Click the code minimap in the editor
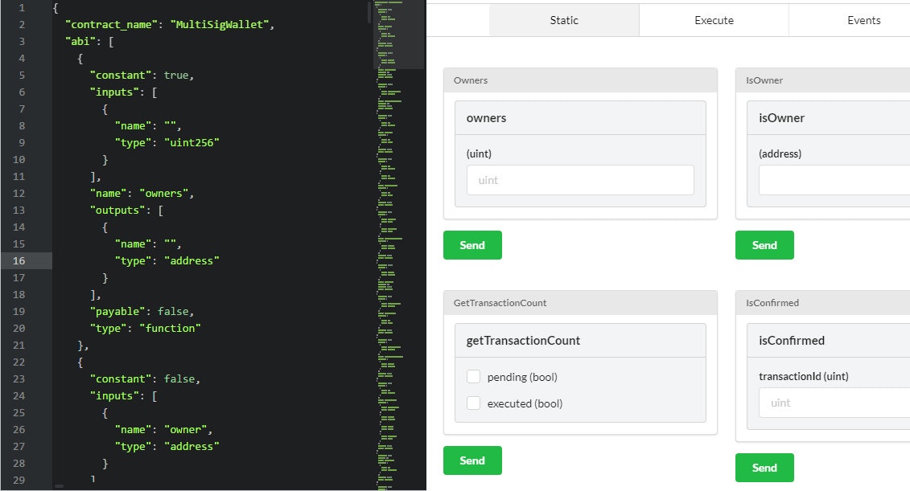 click(x=399, y=245)
